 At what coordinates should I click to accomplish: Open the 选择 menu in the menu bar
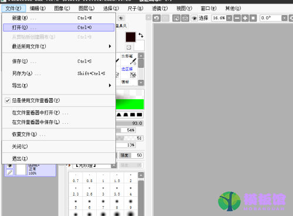click(111, 8)
